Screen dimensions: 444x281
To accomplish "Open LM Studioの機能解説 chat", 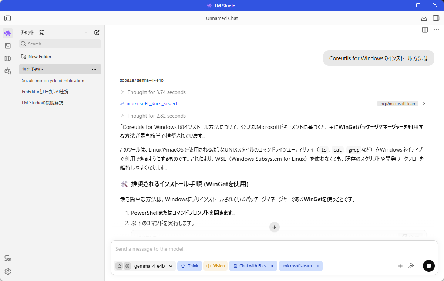I will pyautogui.click(x=43, y=103).
